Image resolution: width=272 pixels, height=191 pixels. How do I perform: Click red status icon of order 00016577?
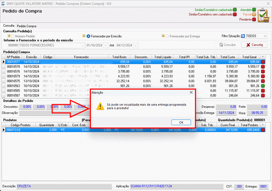(x=263, y=62)
